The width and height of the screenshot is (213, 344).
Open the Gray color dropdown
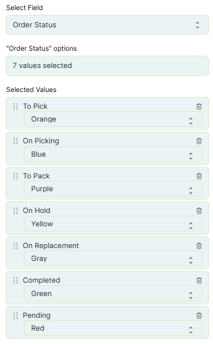coord(113,259)
